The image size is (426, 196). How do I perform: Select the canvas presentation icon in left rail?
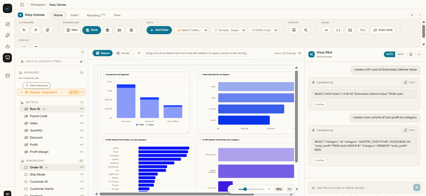click(x=7, y=57)
